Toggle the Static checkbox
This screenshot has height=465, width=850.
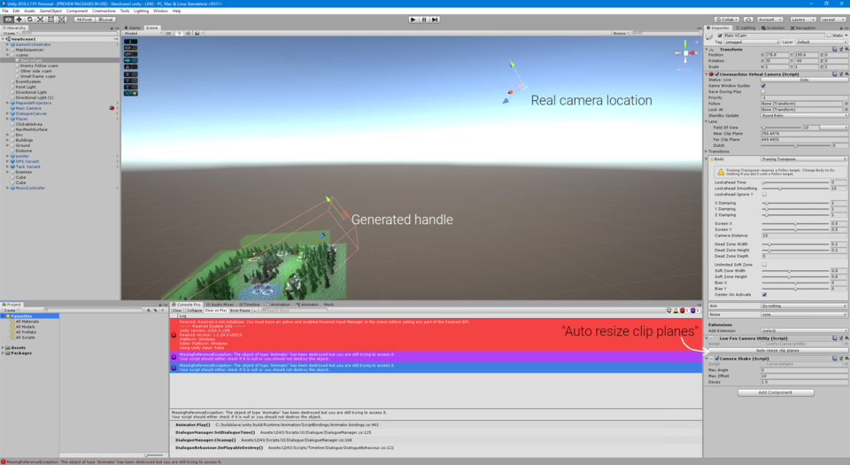tap(829, 35)
